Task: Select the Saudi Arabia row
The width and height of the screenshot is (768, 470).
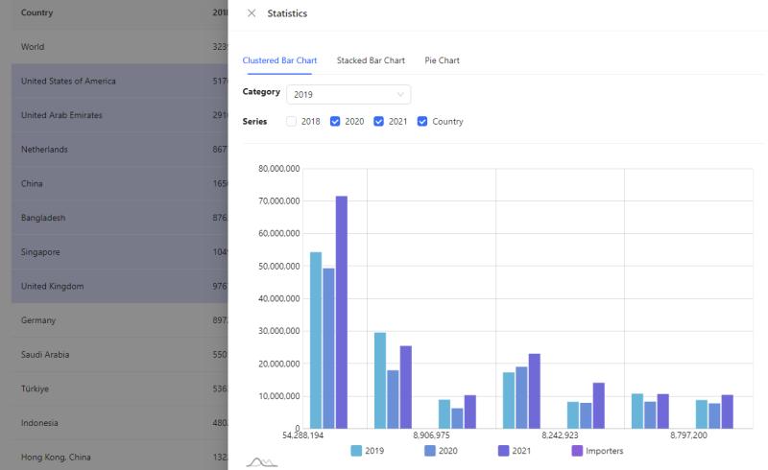Action: pyautogui.click(x=45, y=355)
